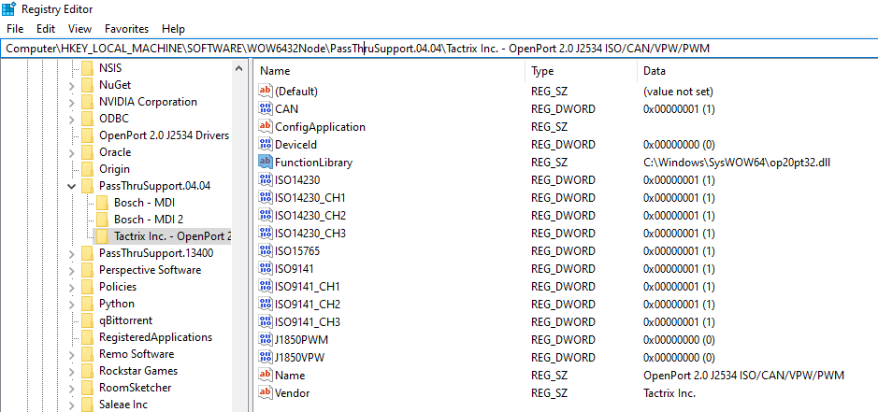878x412 pixels.
Task: Open the Help menu
Action: [173, 29]
